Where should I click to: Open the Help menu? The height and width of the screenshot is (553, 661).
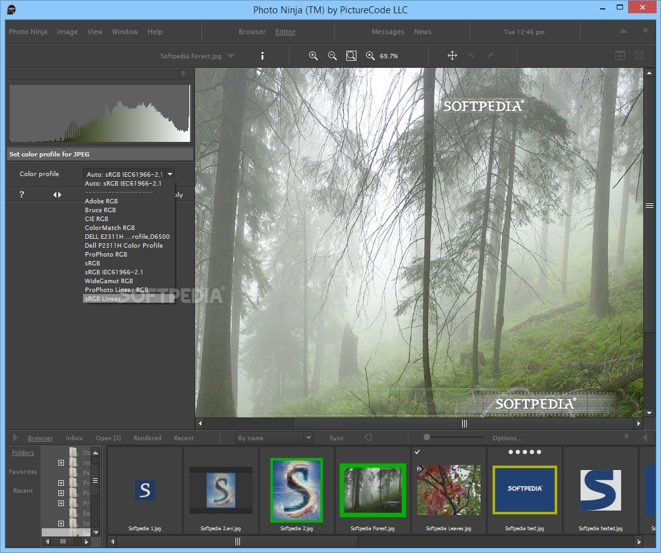(154, 32)
